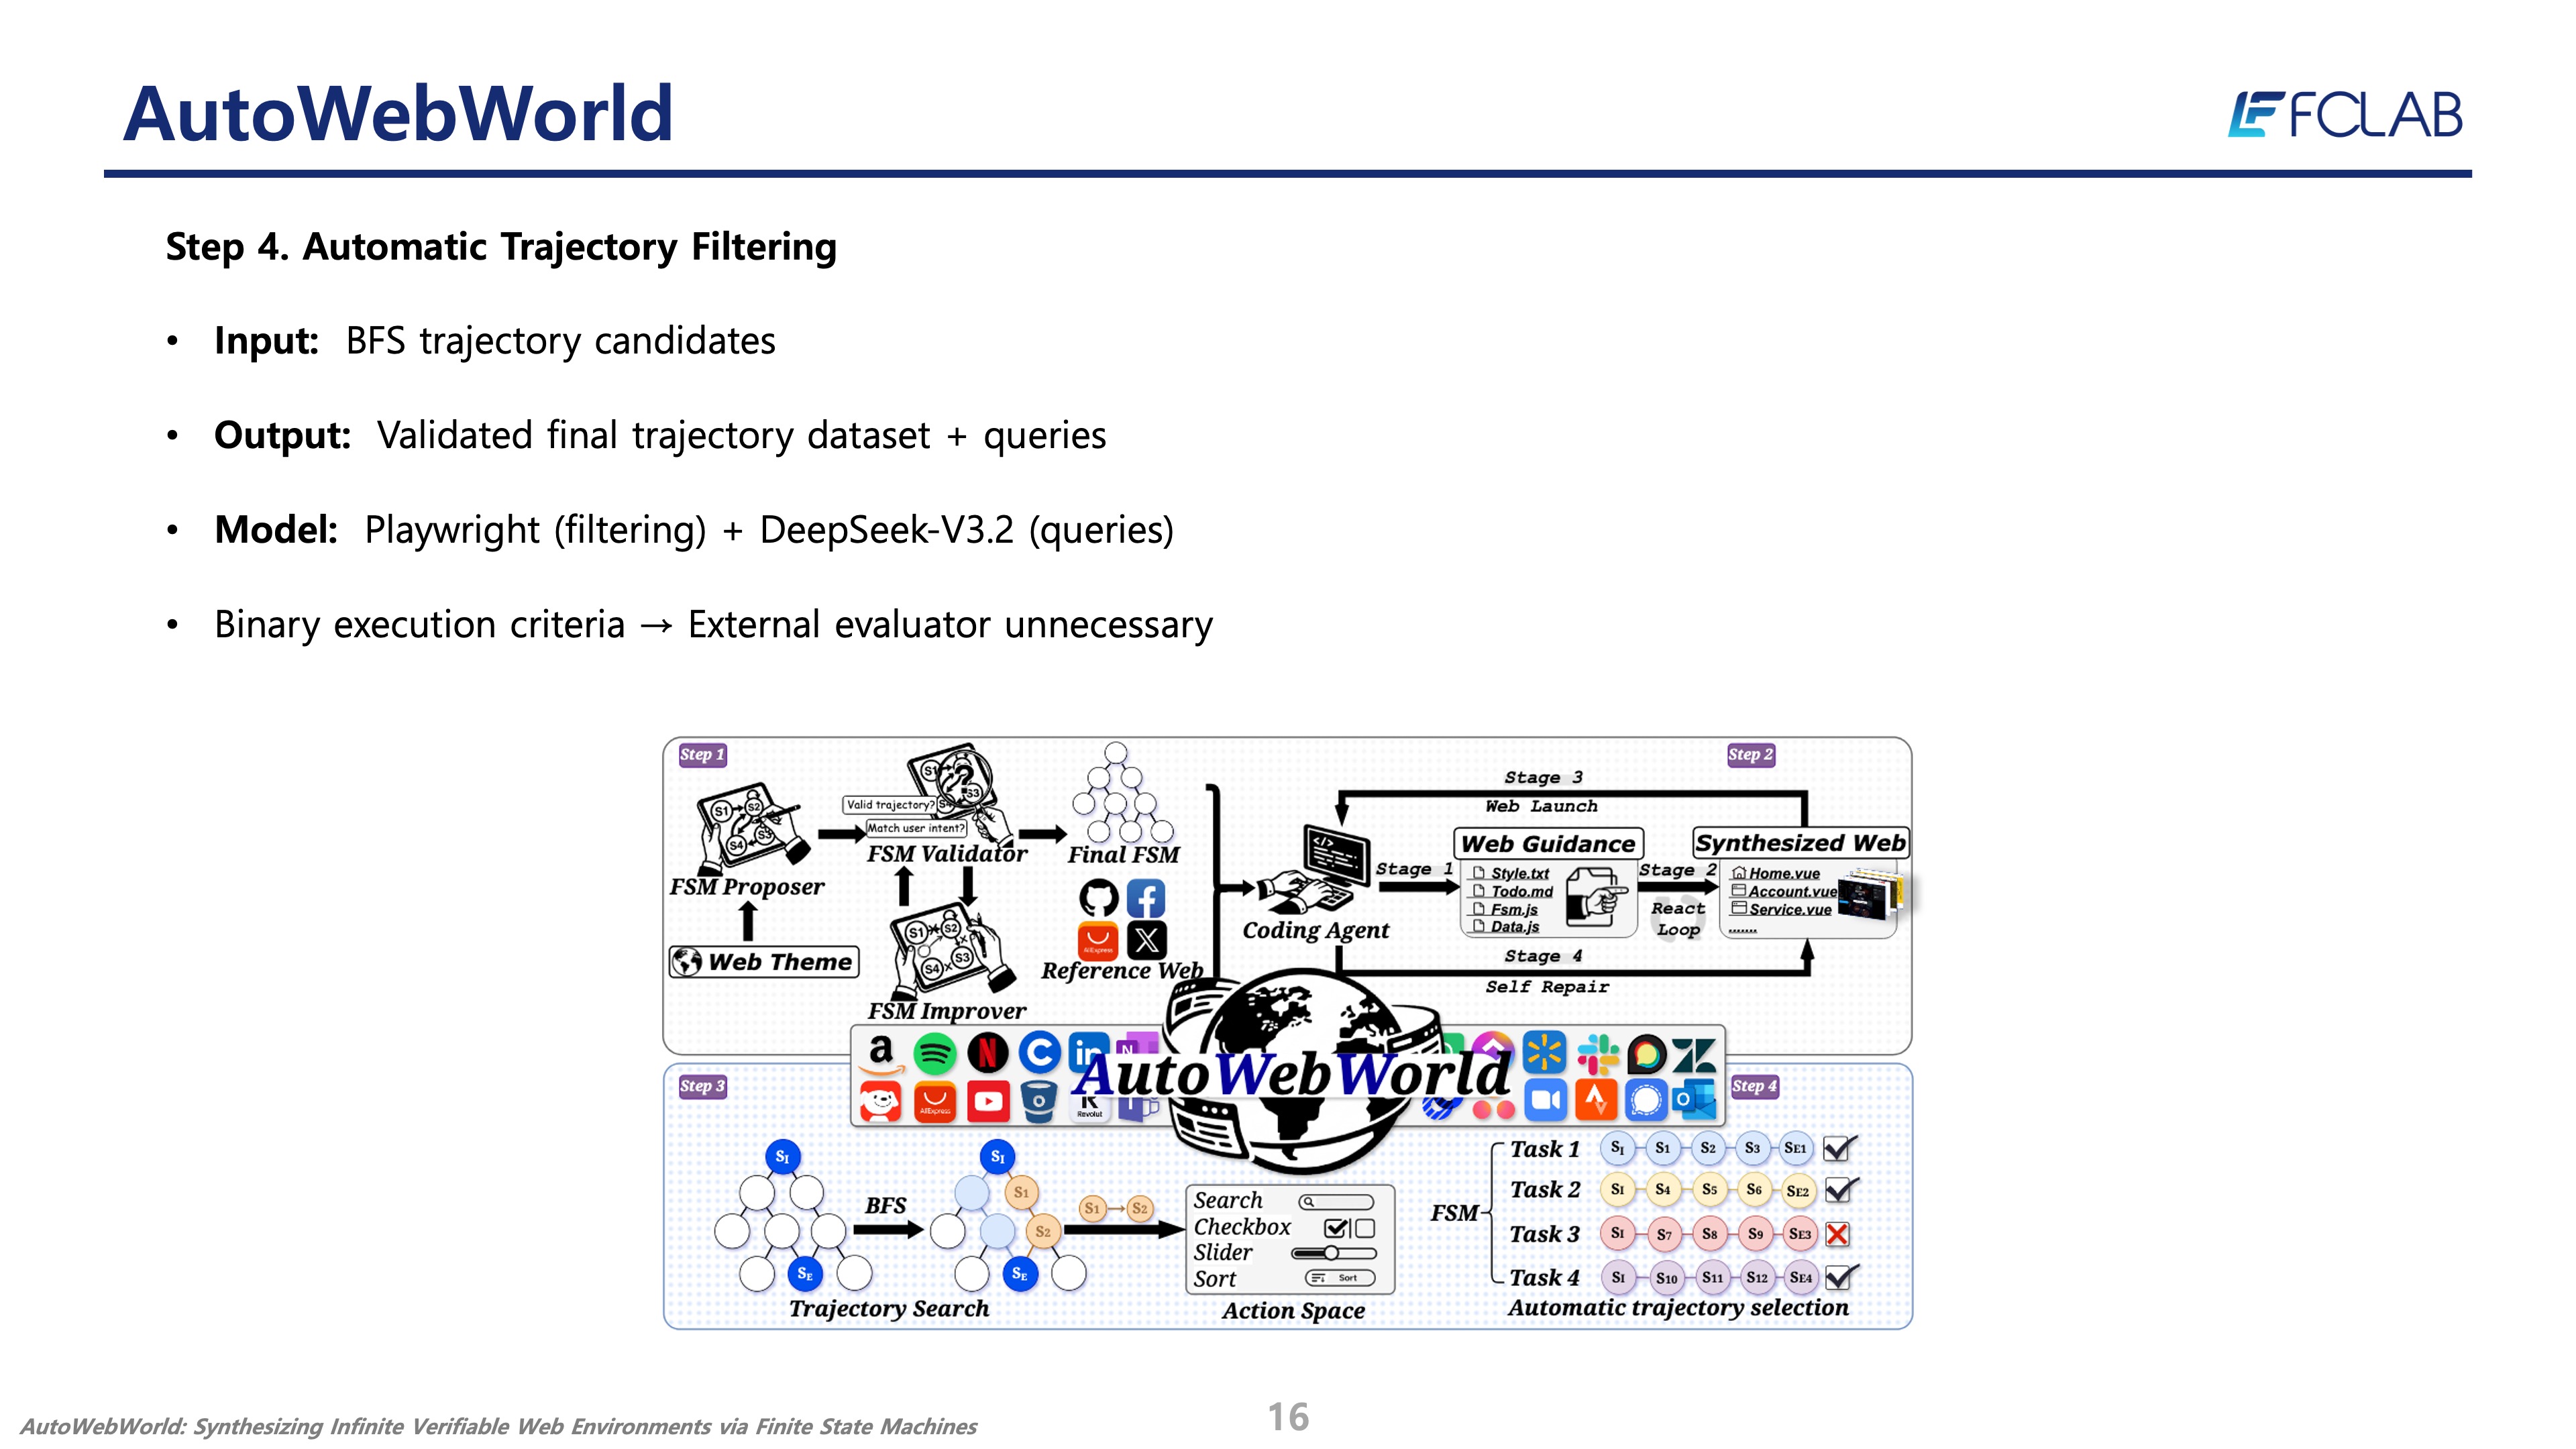Screen dimensions: 2576x1449
Task: Click the Task 4 checkmark box
Action: click(x=1839, y=1277)
